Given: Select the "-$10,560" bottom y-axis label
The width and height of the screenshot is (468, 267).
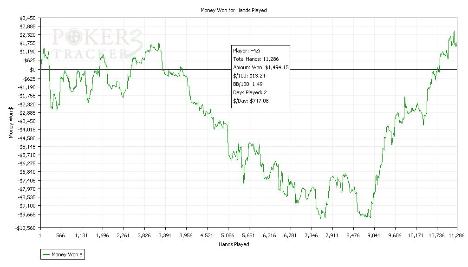Looking at the screenshot, I should [x=26, y=228].
